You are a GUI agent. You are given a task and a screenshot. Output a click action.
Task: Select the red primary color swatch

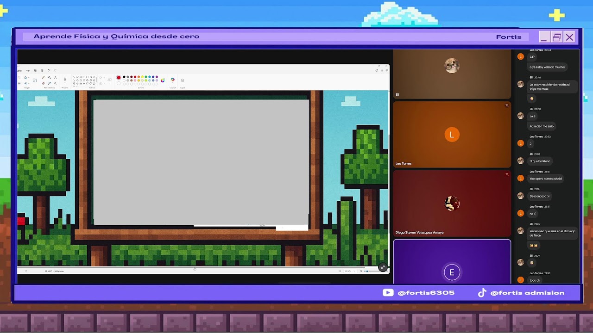[x=119, y=77]
